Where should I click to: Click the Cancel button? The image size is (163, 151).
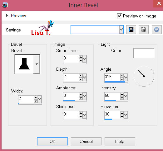point(86,141)
